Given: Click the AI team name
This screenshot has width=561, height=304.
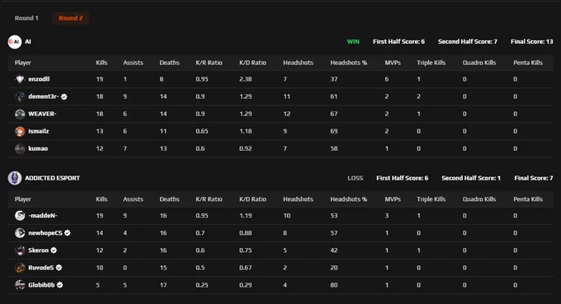Looking at the screenshot, I should click(x=28, y=42).
